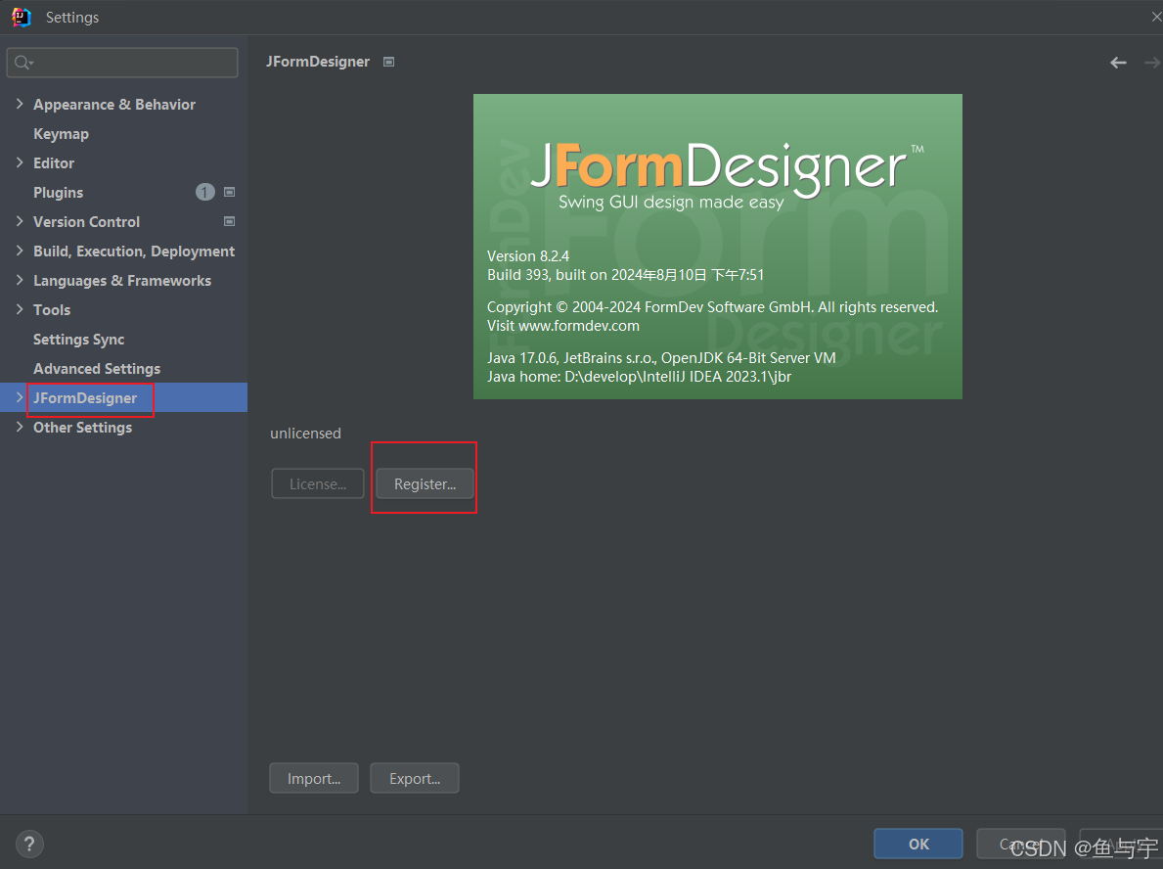Open the Advanced Settings page
The height and width of the screenshot is (869, 1163).
coord(97,369)
